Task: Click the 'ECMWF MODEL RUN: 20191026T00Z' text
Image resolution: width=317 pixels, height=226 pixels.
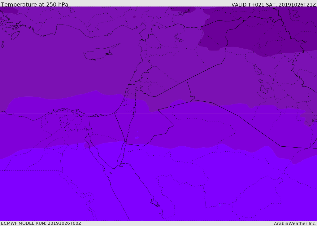Action: pos(41,223)
